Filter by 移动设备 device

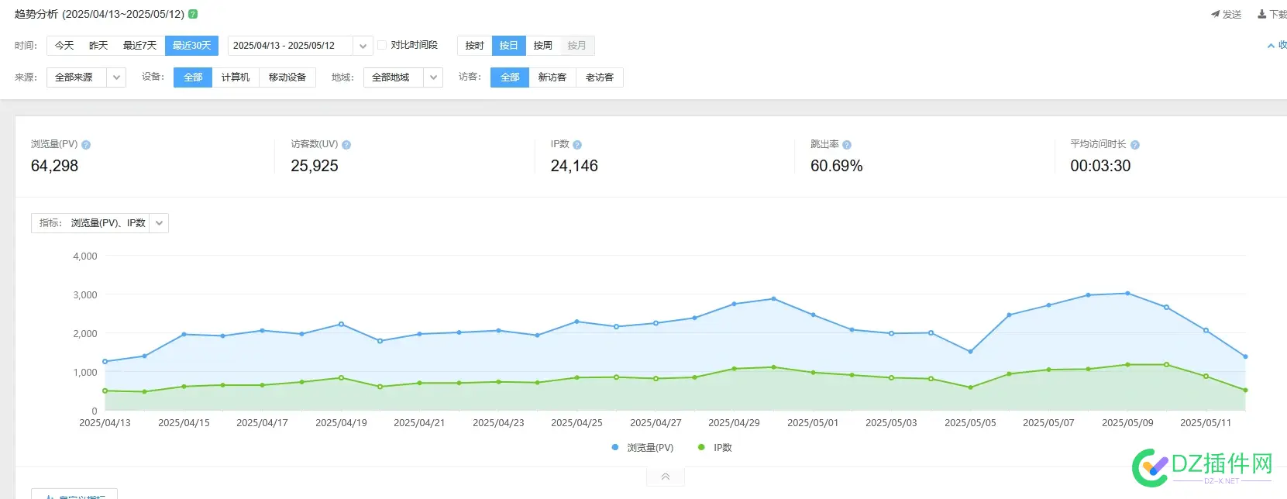(x=287, y=77)
